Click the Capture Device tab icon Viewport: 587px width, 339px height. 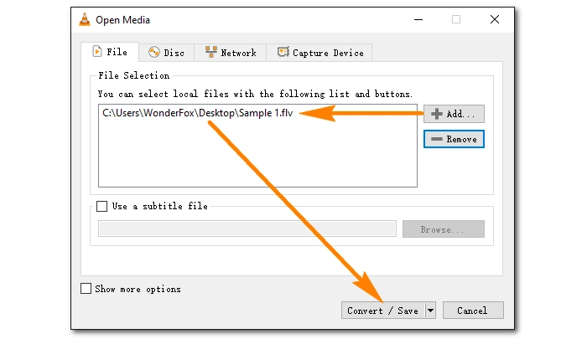coord(283,53)
